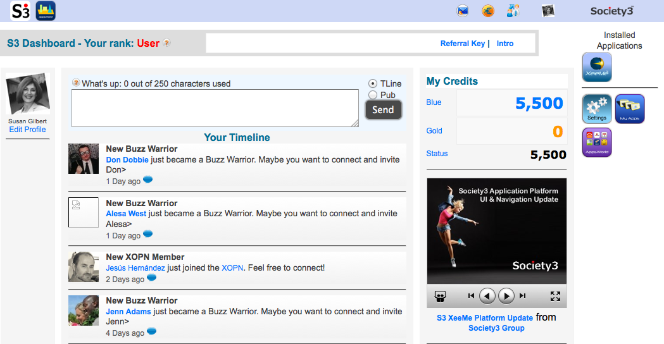
Task: Click the SlideShare logo icon in player
Action: [440, 296]
